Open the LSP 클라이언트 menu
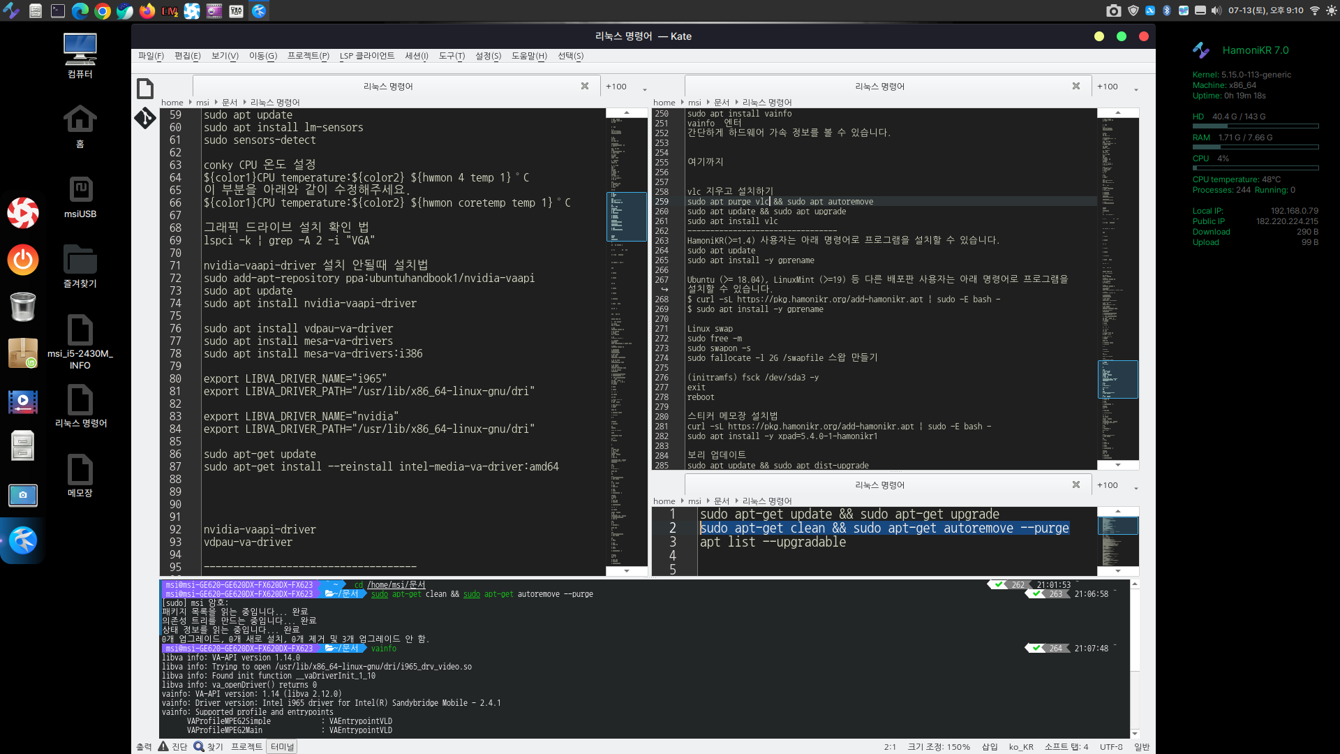The height and width of the screenshot is (754, 1340). (x=367, y=56)
